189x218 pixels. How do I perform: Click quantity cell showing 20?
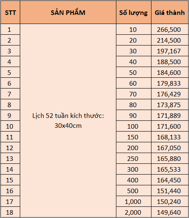point(134,40)
